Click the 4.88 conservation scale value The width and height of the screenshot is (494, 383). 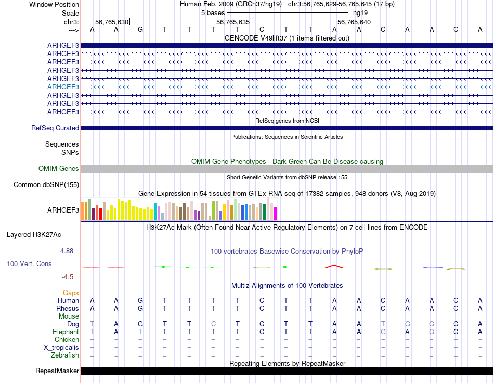coord(67,251)
